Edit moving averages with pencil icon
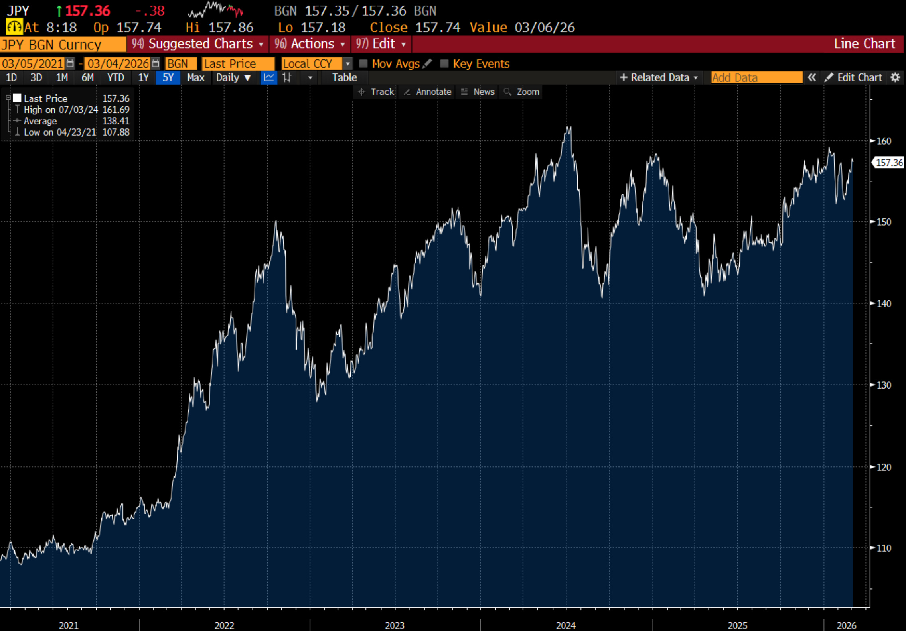The width and height of the screenshot is (906, 631). coord(427,63)
